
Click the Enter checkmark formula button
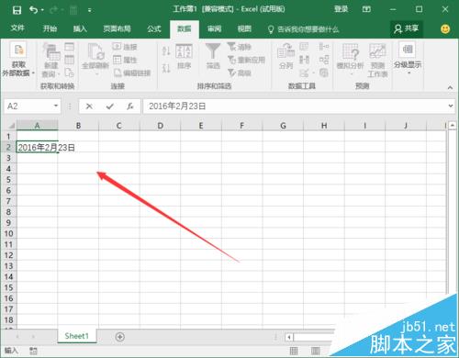(110, 106)
